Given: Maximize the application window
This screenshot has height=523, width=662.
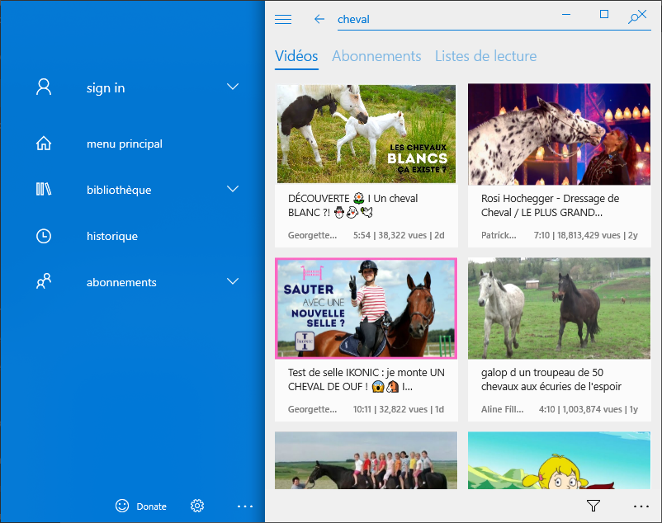Looking at the screenshot, I should [x=604, y=14].
